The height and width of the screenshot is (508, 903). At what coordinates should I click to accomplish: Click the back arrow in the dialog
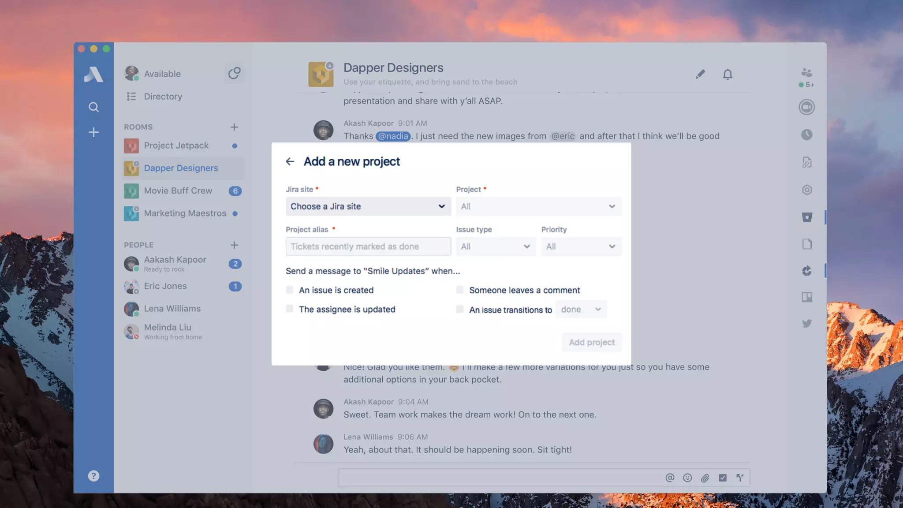click(290, 161)
